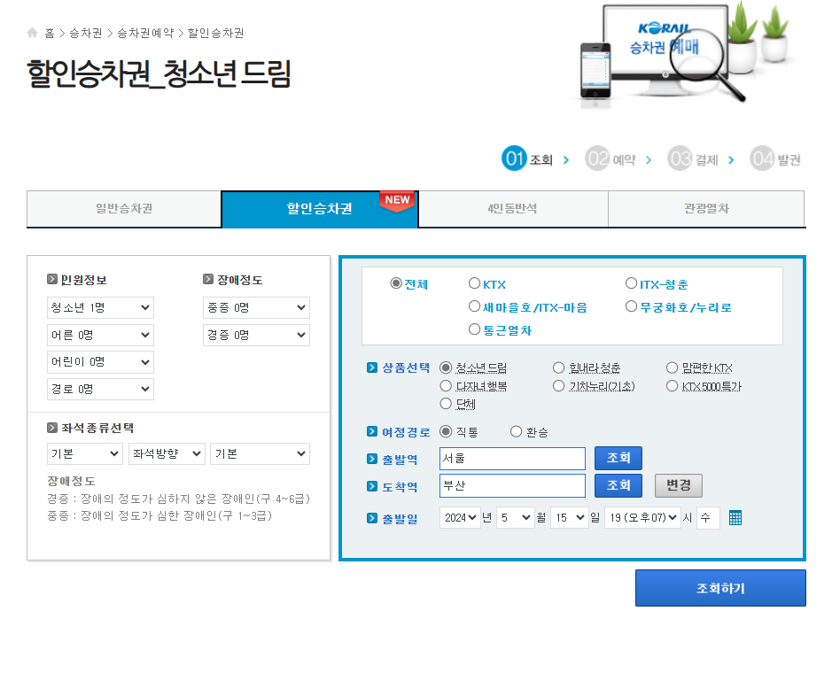Click the 조회하기 search button
Viewport: 832px width, 673px height.
point(719,587)
